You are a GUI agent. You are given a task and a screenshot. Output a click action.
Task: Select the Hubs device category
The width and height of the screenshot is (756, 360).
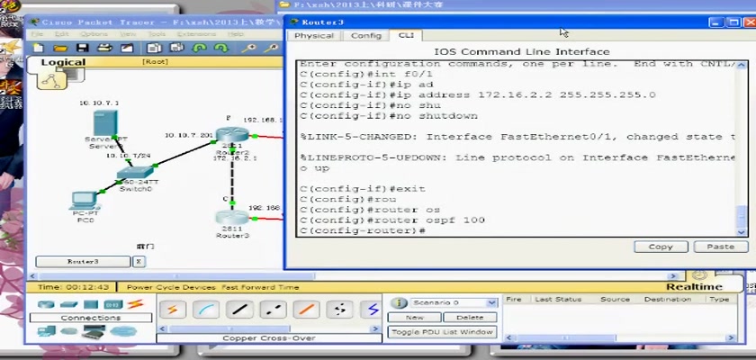tap(91, 304)
